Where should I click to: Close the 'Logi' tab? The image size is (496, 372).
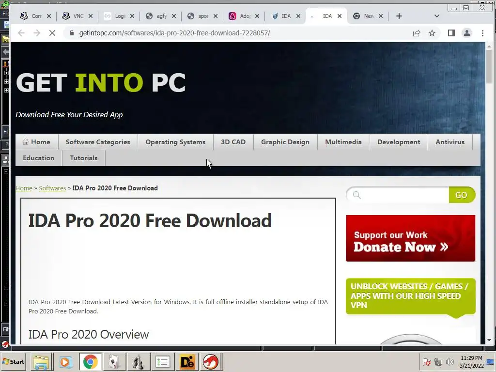(x=132, y=16)
